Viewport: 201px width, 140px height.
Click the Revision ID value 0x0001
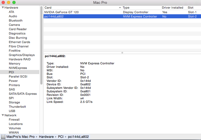(85, 95)
